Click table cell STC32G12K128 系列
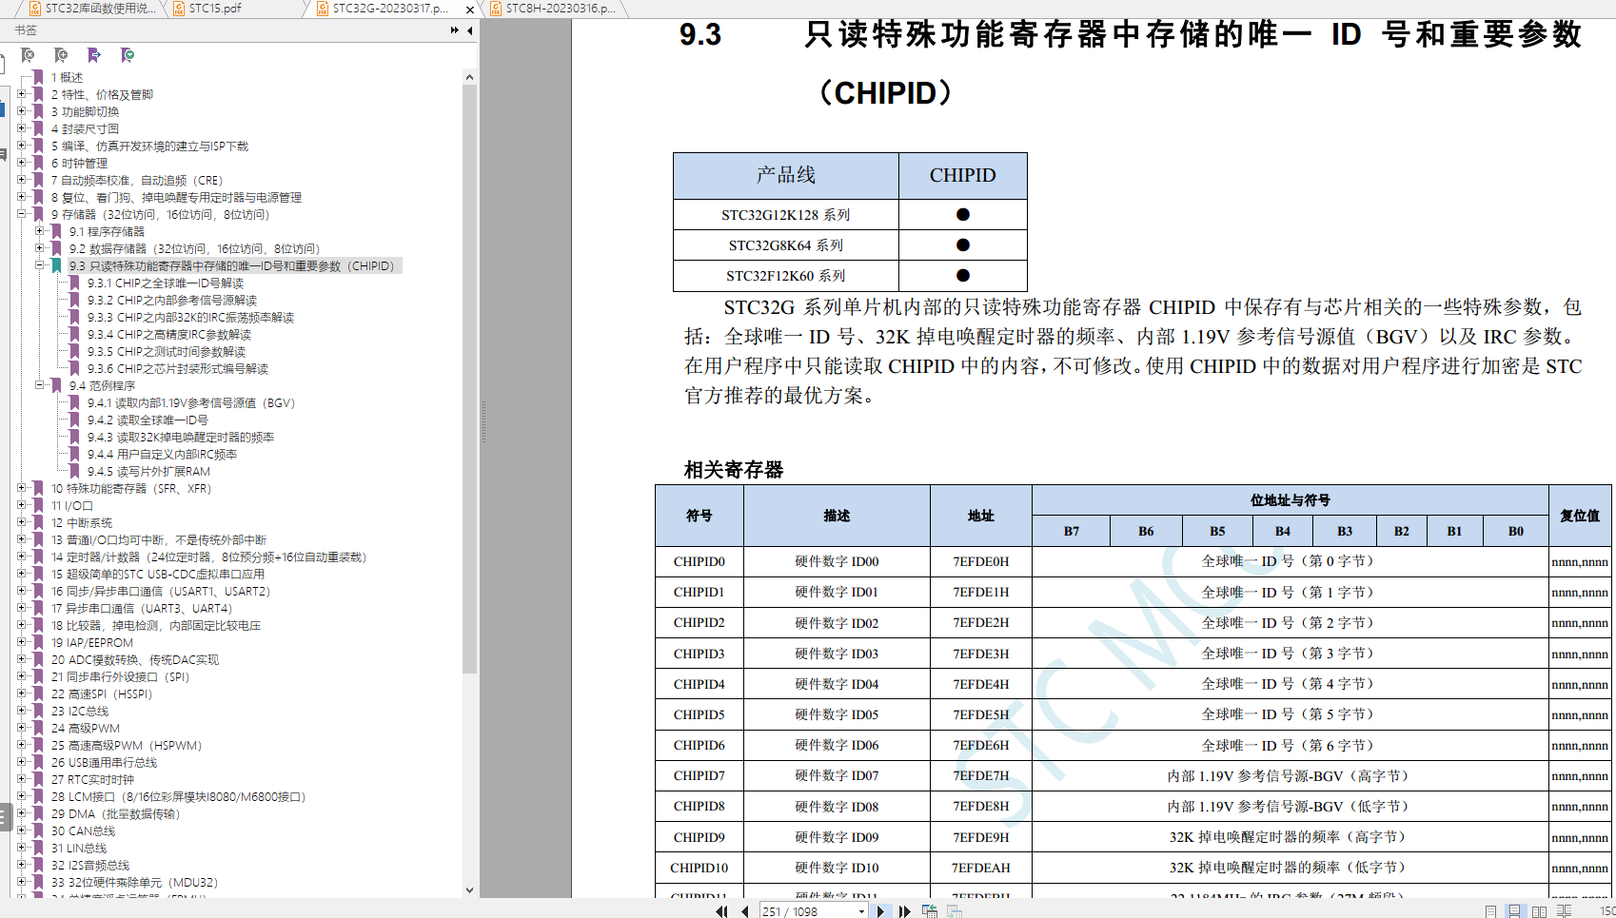1616x918 pixels. pos(785,214)
